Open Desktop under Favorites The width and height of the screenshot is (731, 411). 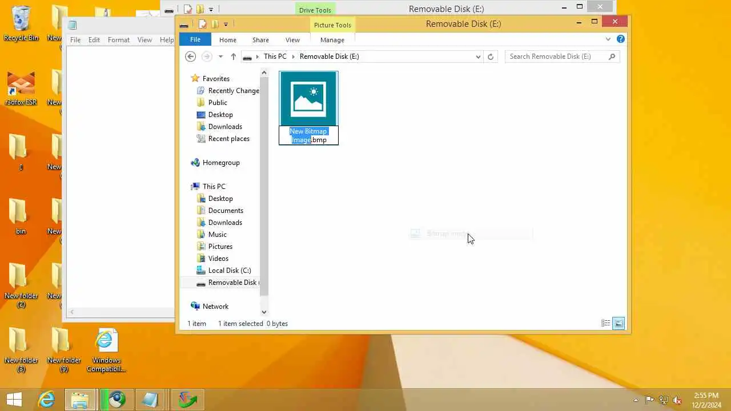point(220,115)
